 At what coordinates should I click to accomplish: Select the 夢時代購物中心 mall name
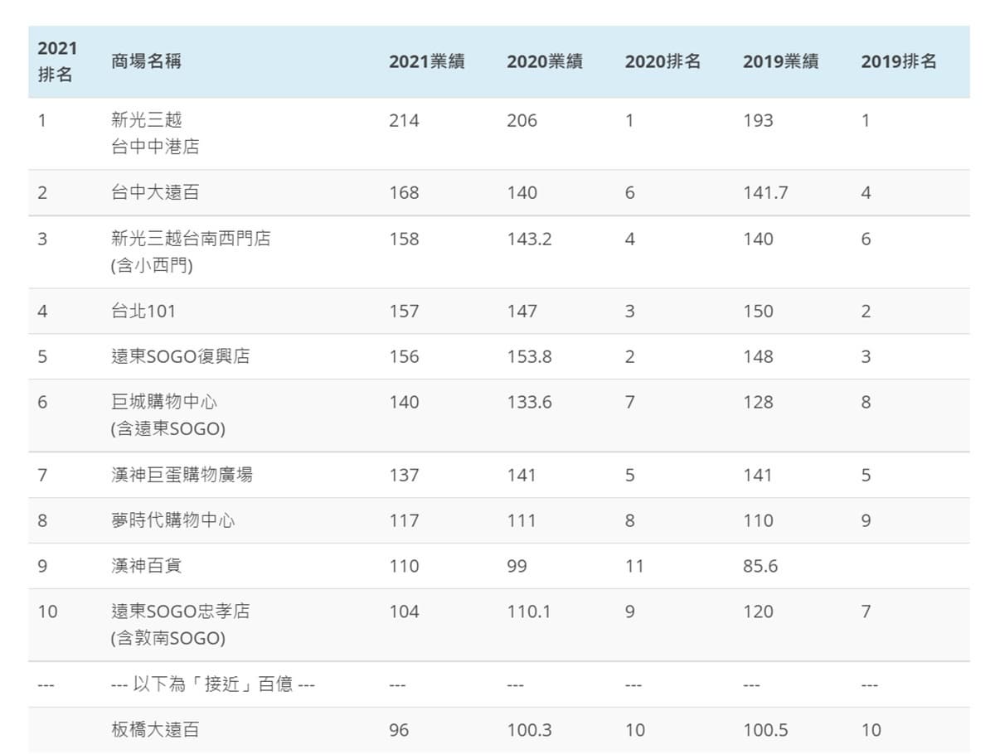[172, 520]
